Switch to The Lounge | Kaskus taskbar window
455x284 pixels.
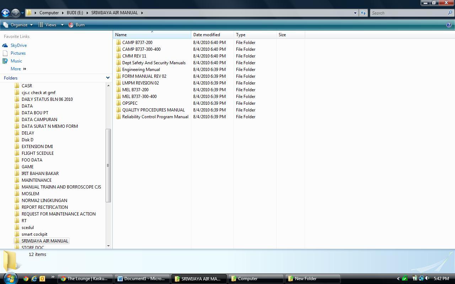(x=85, y=279)
